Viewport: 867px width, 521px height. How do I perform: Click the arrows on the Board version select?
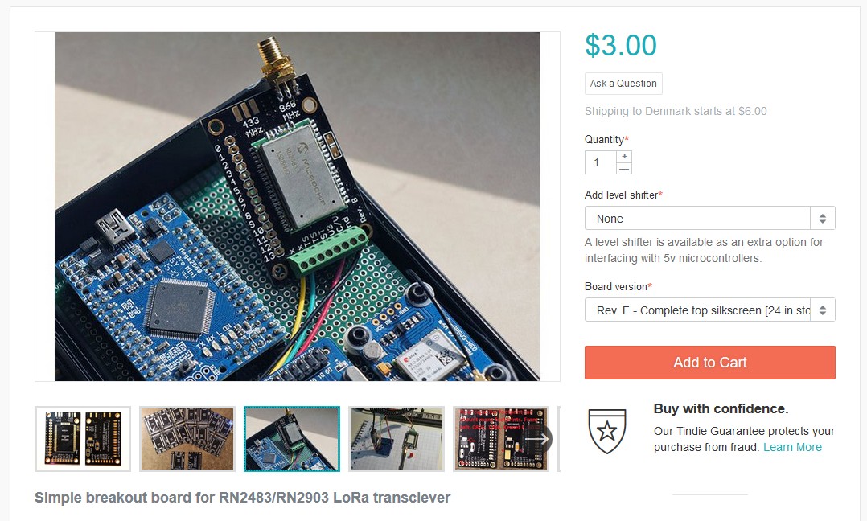(x=823, y=310)
